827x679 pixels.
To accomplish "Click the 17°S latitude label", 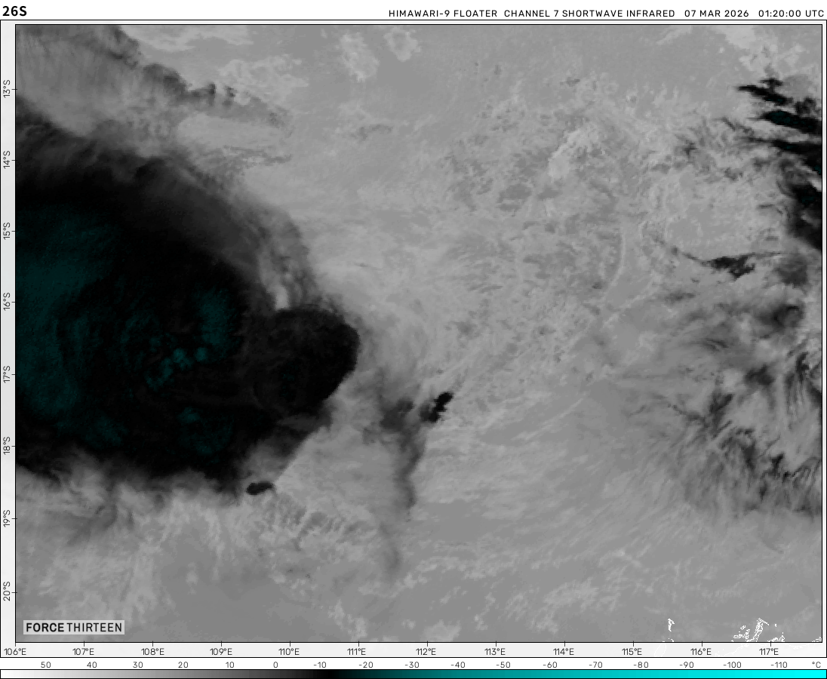I will pos(8,375).
